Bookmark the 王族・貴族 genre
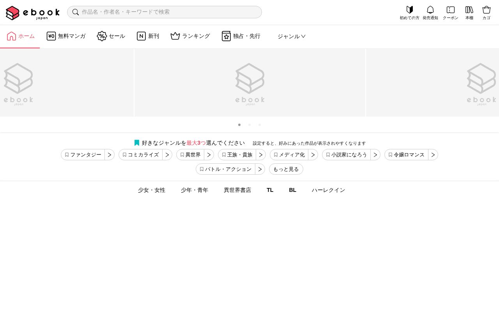499x312 pixels. pos(237,155)
